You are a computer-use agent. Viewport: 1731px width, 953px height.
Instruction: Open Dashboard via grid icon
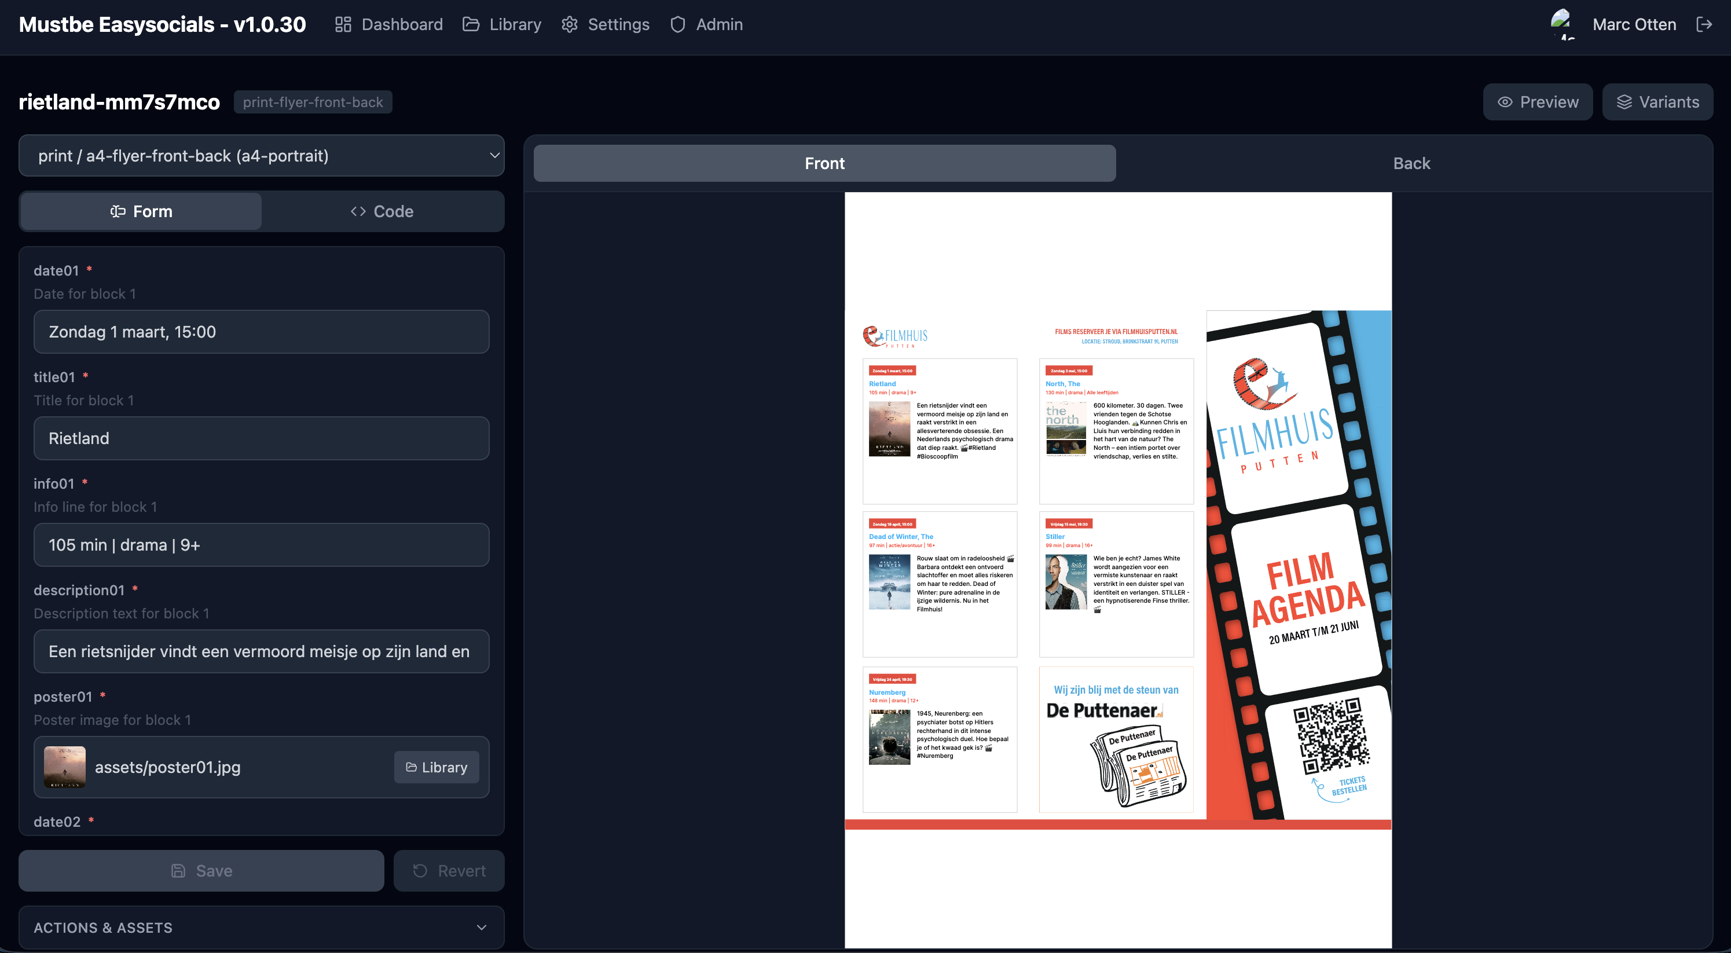pyautogui.click(x=343, y=25)
